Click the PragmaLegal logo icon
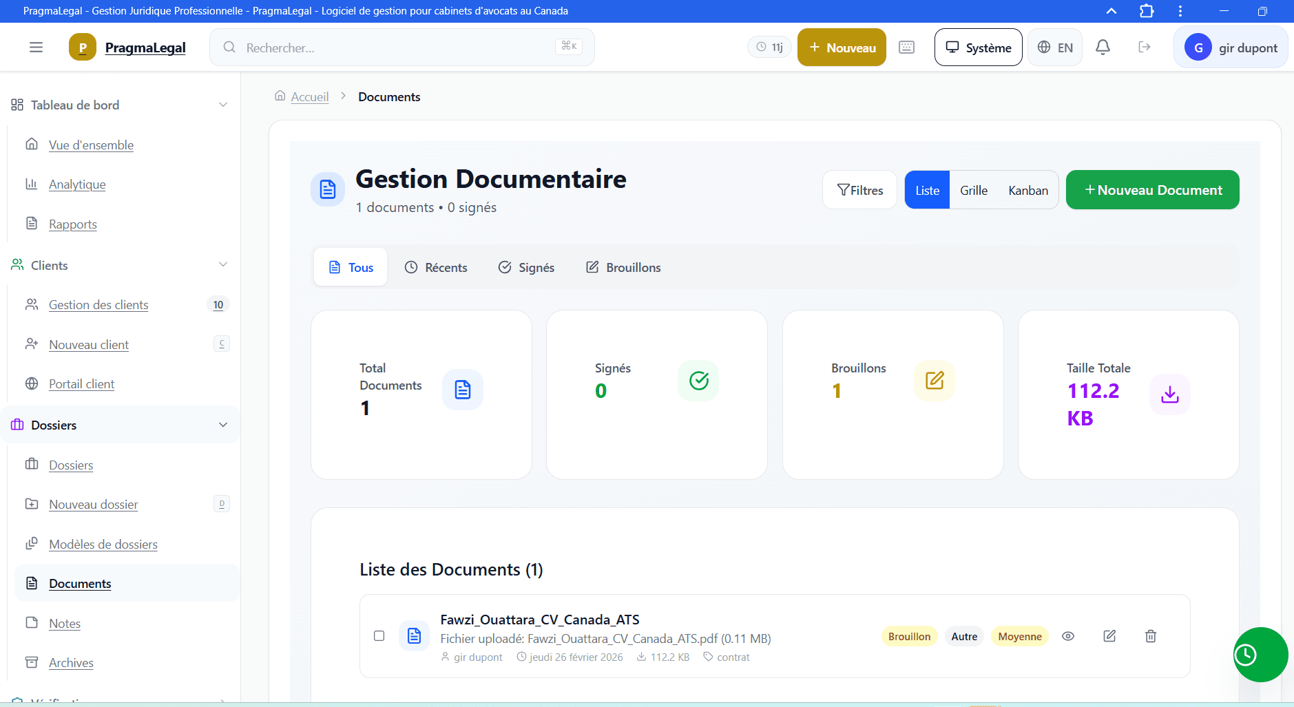 [x=83, y=48]
